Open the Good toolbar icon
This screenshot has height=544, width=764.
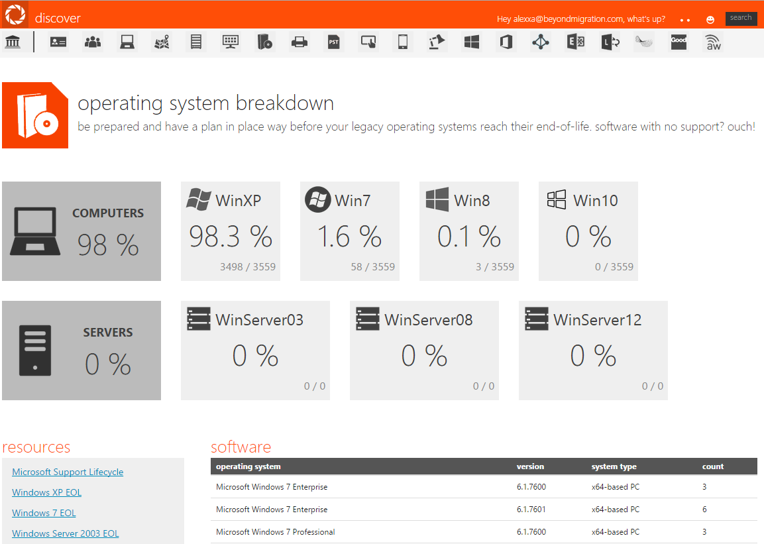tap(679, 42)
